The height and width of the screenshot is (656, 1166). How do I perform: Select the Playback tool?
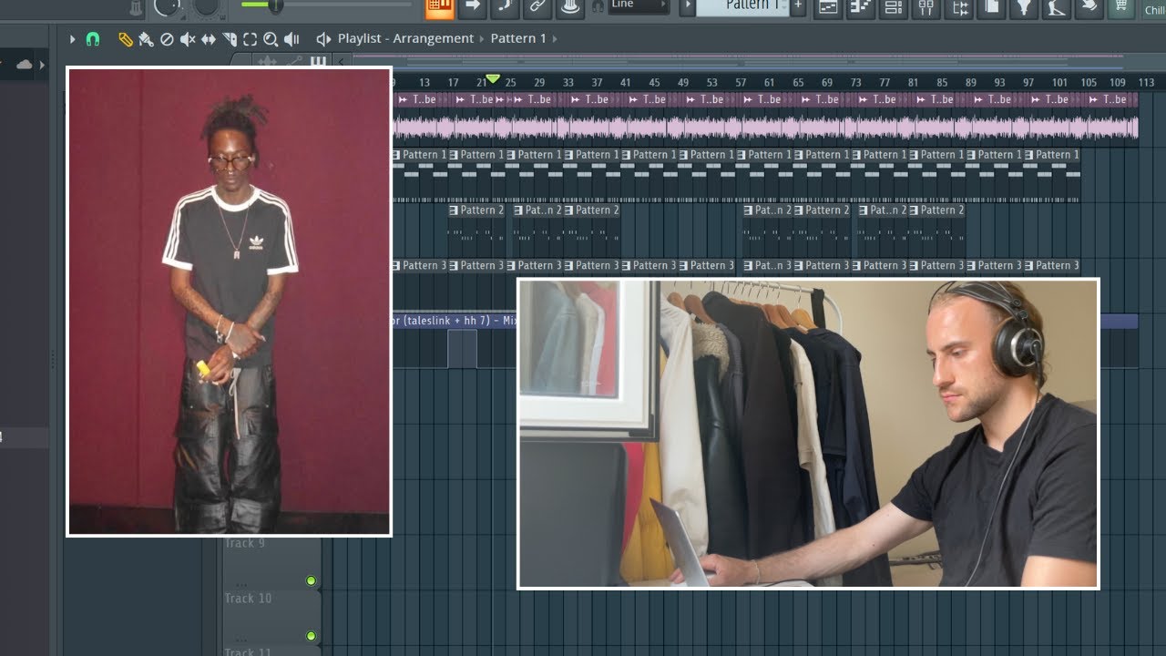coord(291,39)
